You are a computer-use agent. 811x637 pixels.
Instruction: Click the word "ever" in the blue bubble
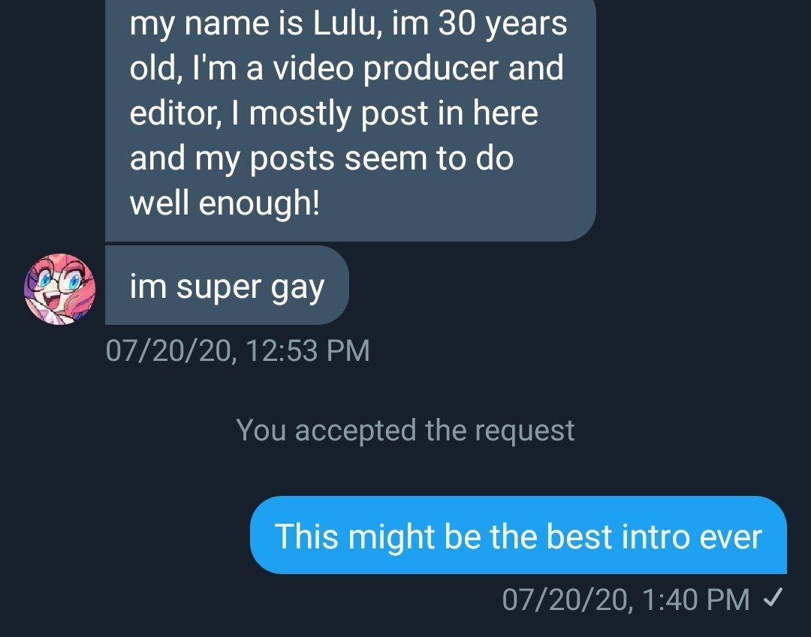point(731,536)
